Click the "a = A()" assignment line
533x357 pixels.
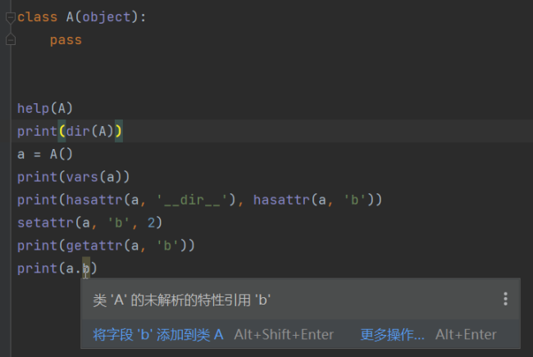click(45, 154)
